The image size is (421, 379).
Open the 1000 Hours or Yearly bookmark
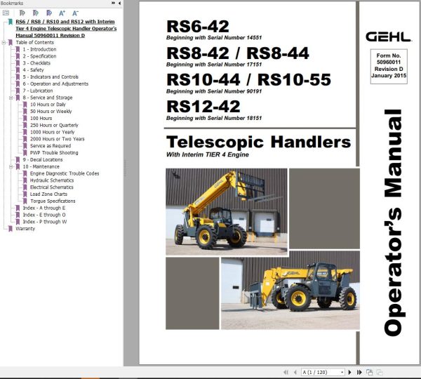pos(52,132)
